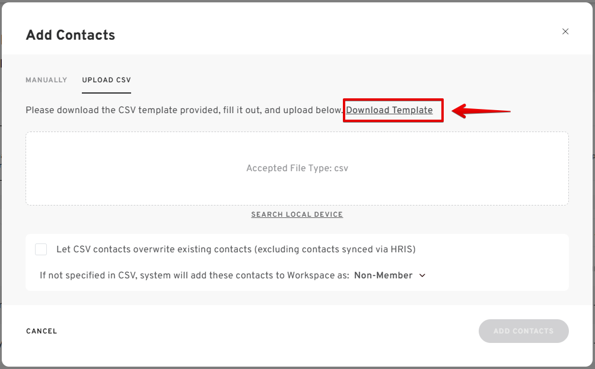This screenshot has width=595, height=369.
Task: Enable CSV contacts overwrite checkbox
Action: tap(41, 249)
